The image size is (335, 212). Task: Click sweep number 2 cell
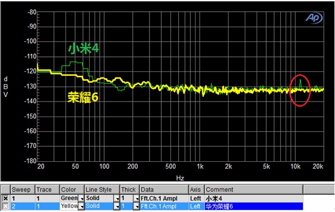tap(22, 206)
